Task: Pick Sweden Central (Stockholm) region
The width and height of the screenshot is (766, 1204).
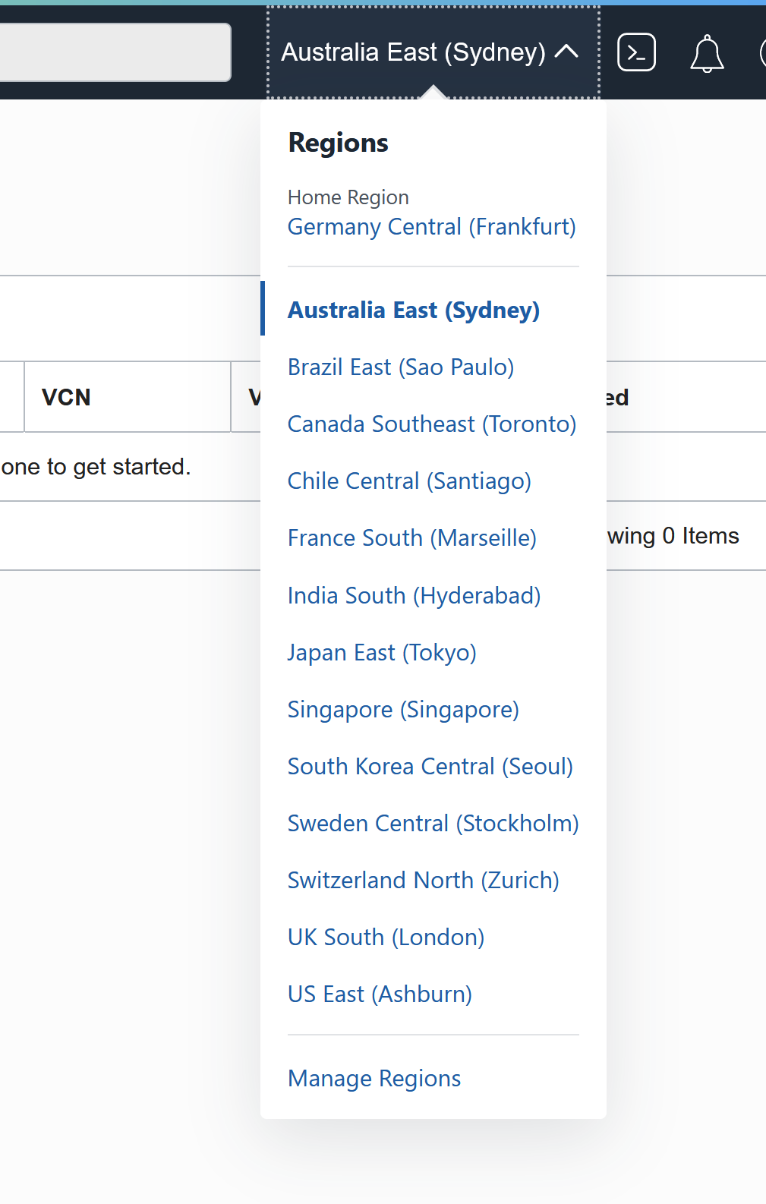Action: 433,824
